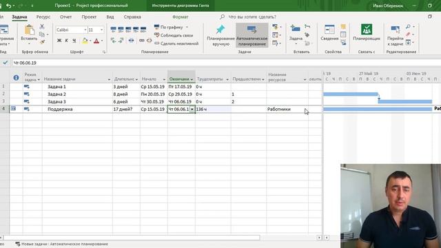Image resolution: width=441 pixels, height=248 pixels.
Task: Click the red font color button
Action: click(x=96, y=41)
